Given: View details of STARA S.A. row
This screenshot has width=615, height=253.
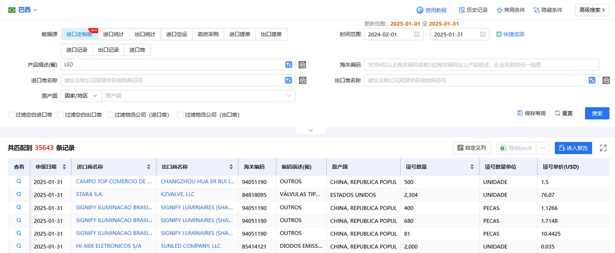Looking at the screenshot, I should (x=19, y=195).
